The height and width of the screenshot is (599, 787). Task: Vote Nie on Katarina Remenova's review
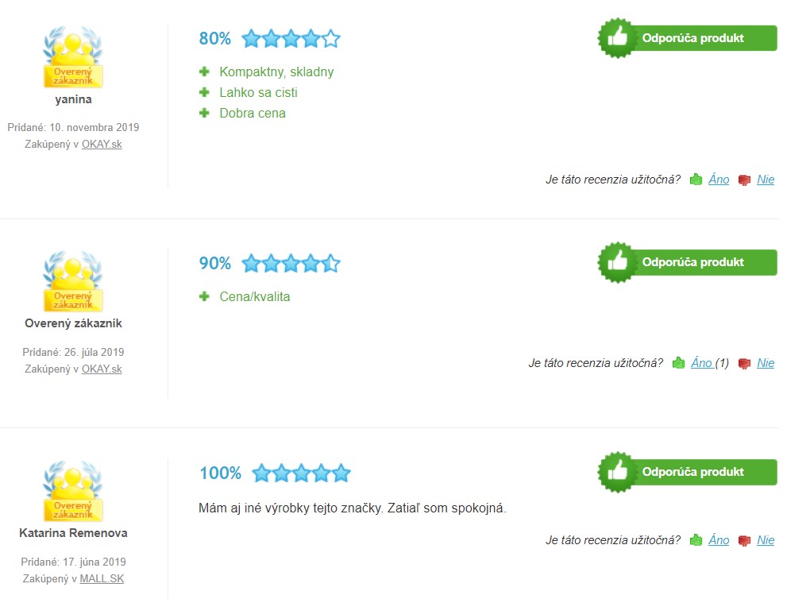766,539
